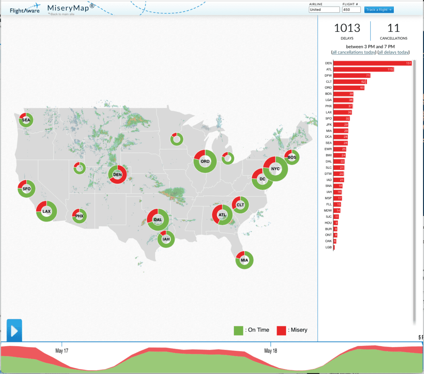Select the DEN donut marker on the map

coord(118,174)
